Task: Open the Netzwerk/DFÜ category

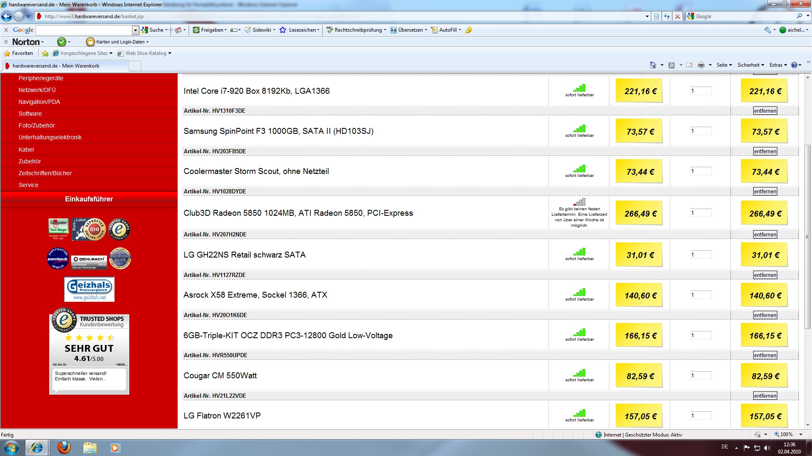Action: tap(37, 90)
